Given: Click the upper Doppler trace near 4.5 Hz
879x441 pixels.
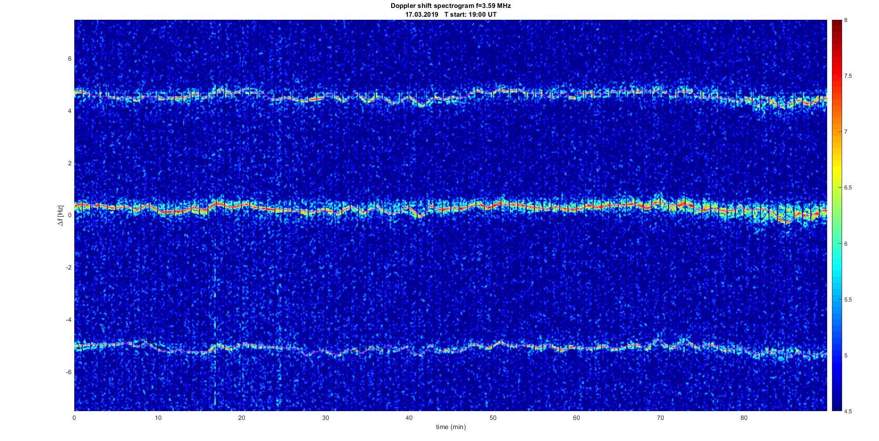Looking at the screenshot, I should coord(450,98).
